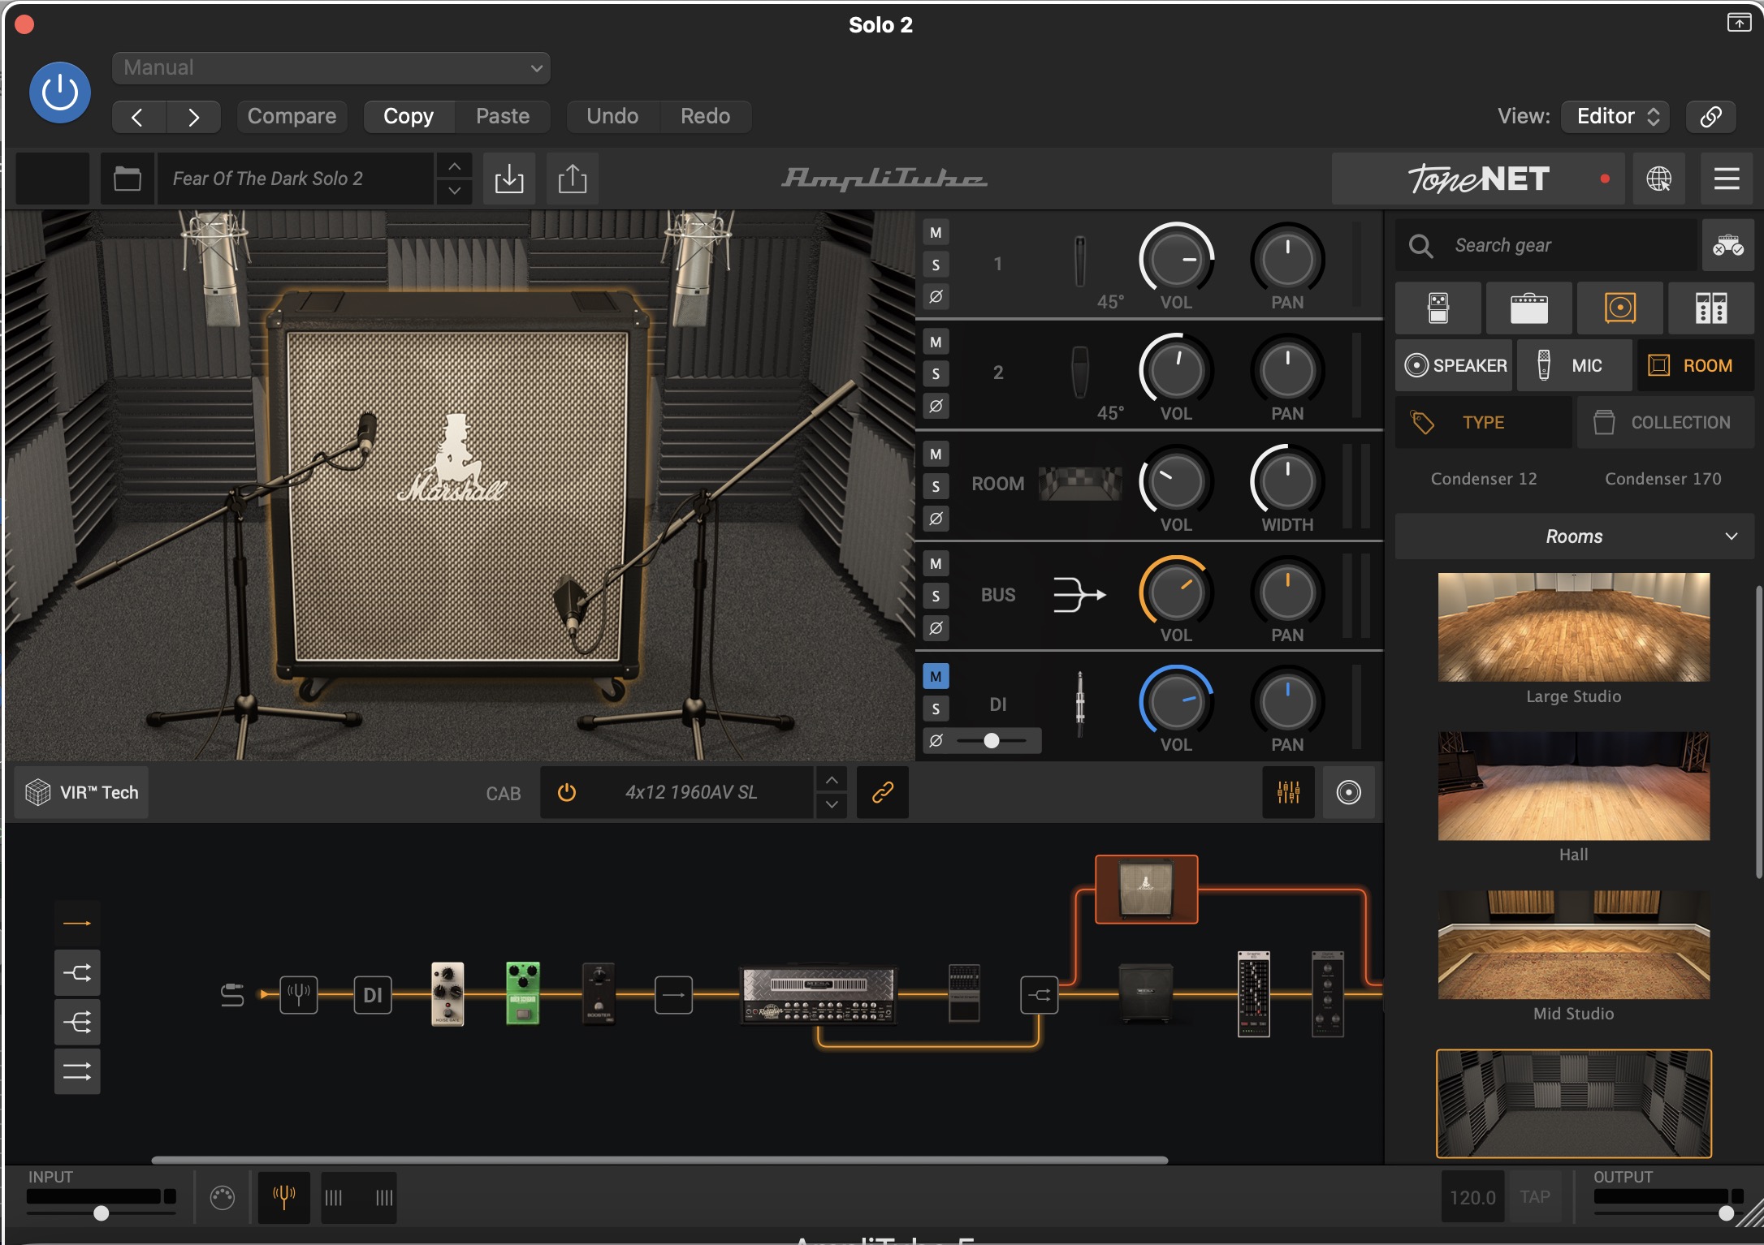Click the Compare button
This screenshot has width=1764, height=1245.
(x=292, y=116)
